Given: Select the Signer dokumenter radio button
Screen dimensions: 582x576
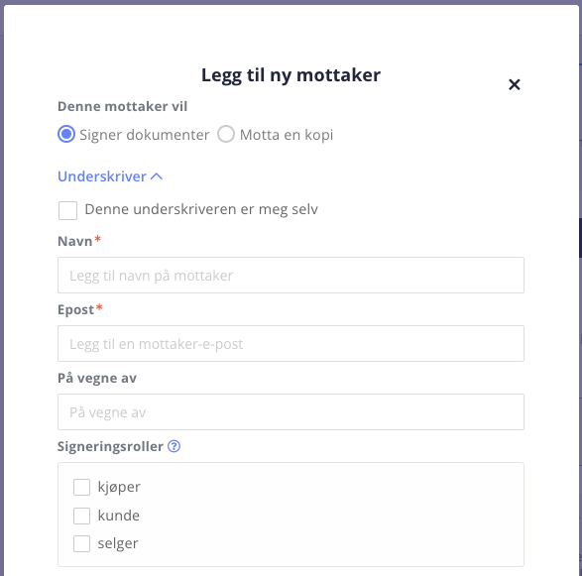Looking at the screenshot, I should 66,134.
